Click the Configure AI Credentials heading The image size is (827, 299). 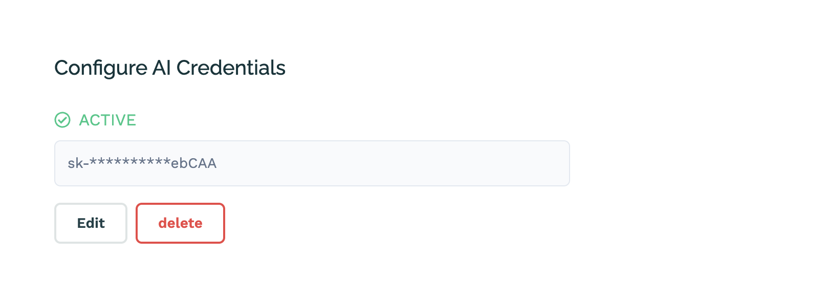pyautogui.click(x=170, y=68)
